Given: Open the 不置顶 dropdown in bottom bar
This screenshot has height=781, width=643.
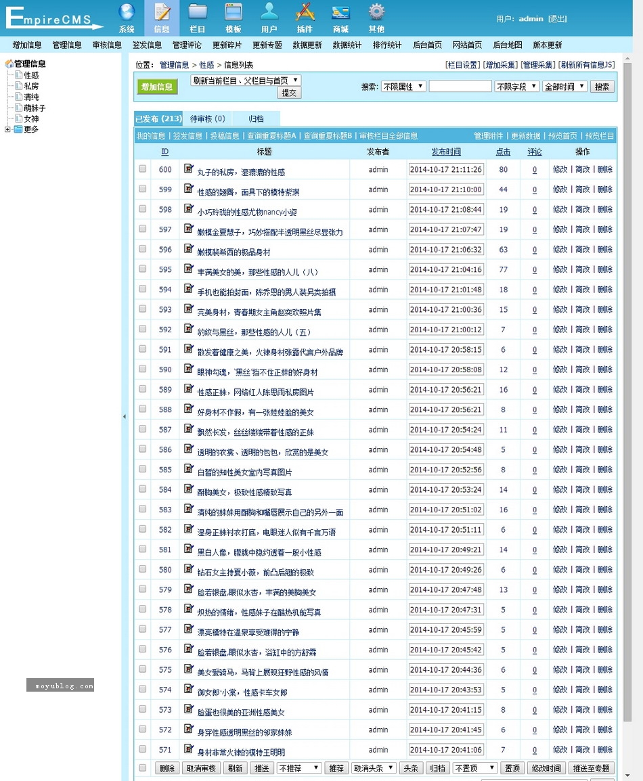Looking at the screenshot, I should [475, 768].
